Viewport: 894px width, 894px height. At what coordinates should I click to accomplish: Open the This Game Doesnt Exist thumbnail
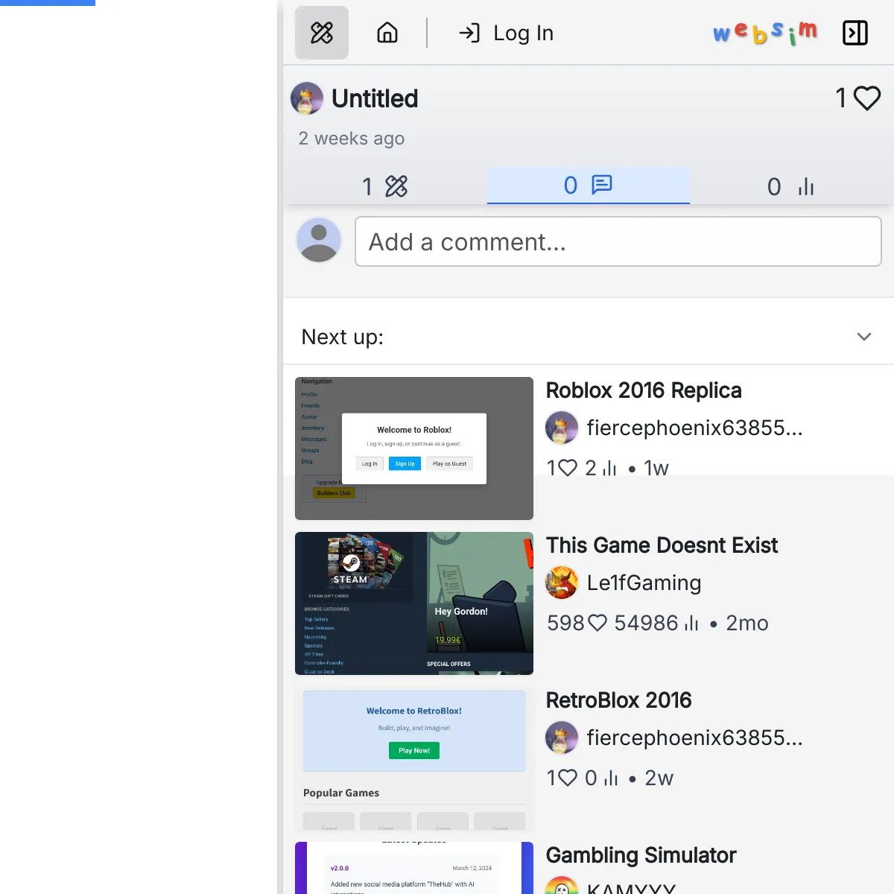414,603
